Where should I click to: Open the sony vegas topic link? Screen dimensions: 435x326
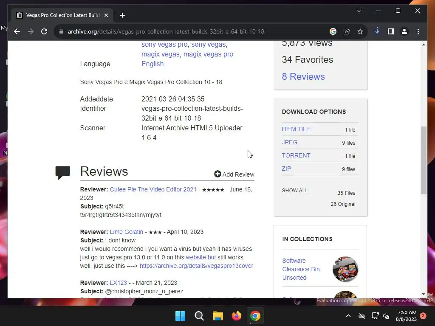[x=209, y=44]
